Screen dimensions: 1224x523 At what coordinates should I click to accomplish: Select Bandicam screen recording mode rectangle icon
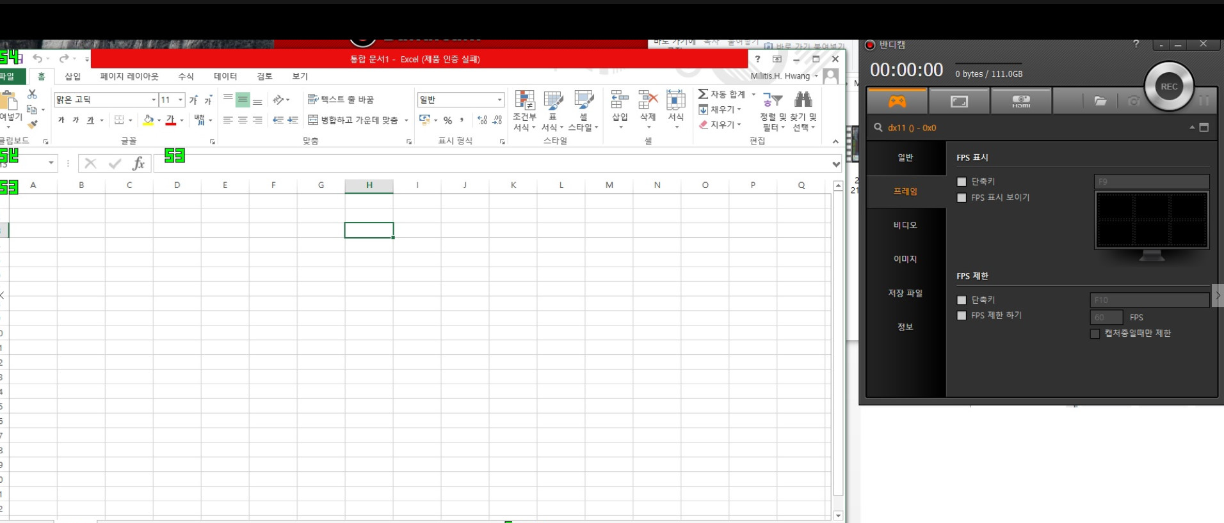point(959,101)
